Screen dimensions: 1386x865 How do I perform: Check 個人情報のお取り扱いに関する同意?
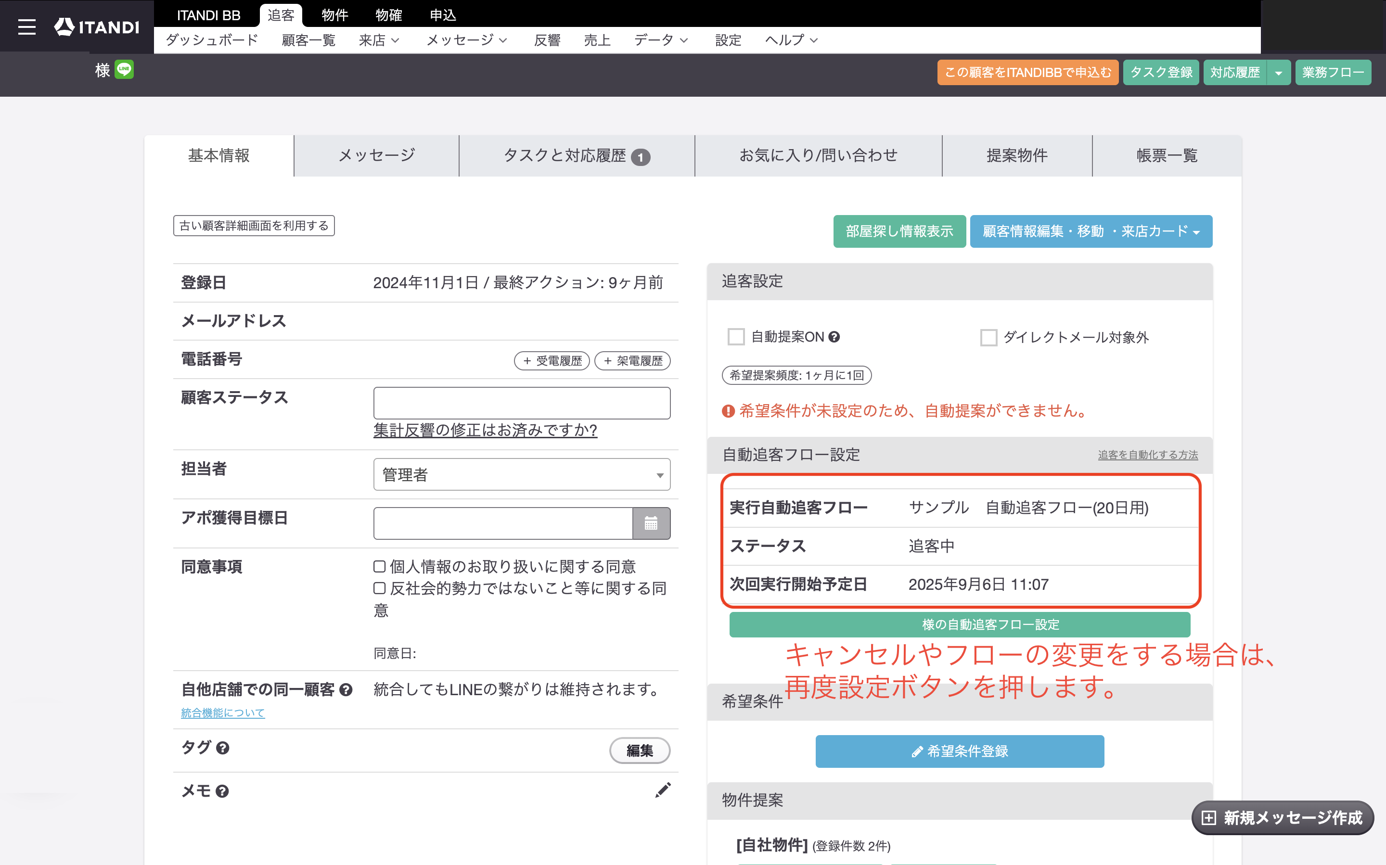[379, 566]
